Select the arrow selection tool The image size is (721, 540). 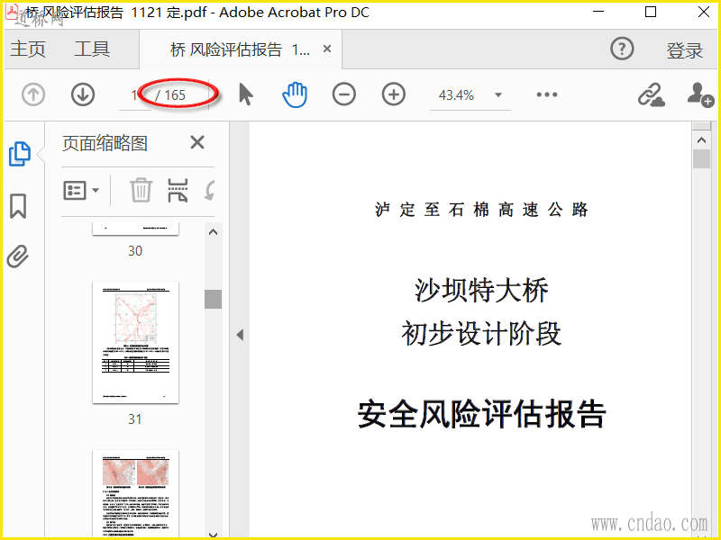coord(246,94)
